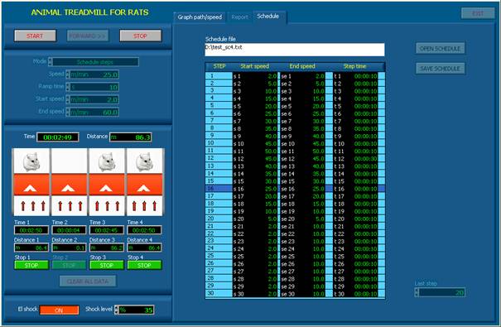This screenshot has height=327, width=501.
Task: Click the Start speed column header
Action: (x=255, y=66)
